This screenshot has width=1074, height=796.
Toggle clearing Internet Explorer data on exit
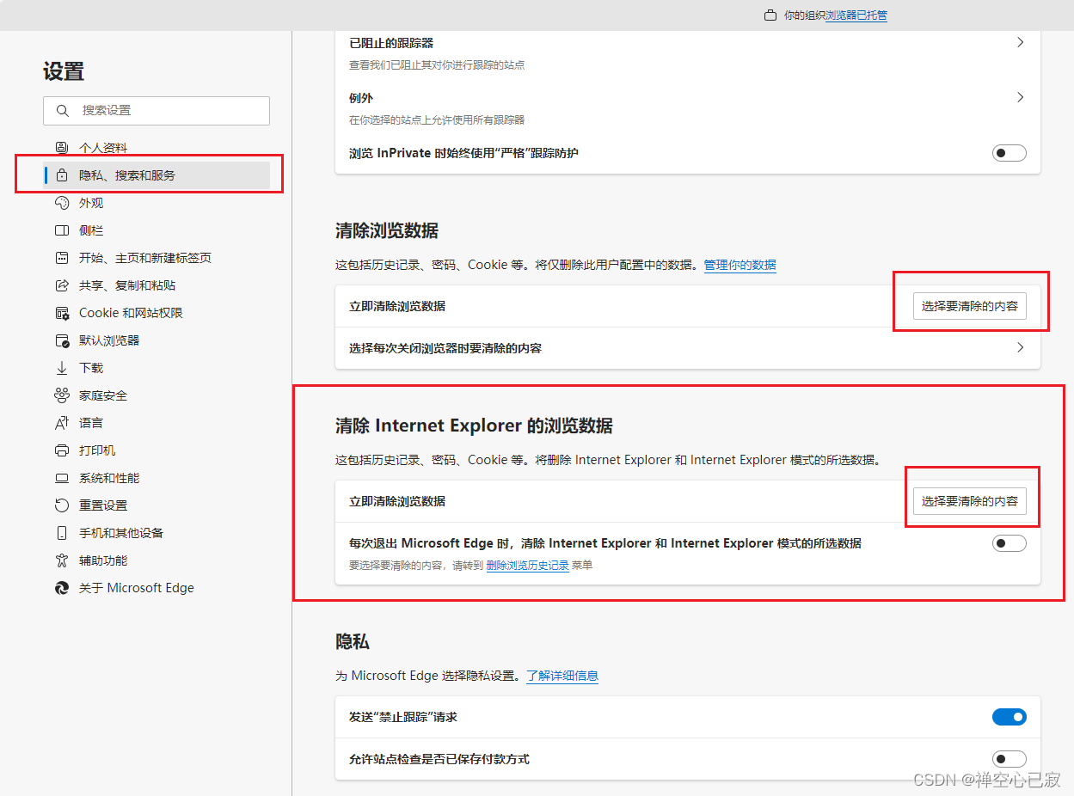pos(1010,543)
